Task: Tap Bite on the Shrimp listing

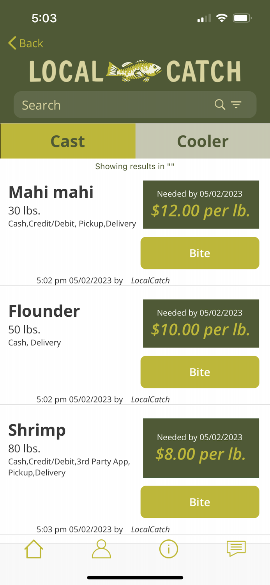Action: click(x=199, y=502)
